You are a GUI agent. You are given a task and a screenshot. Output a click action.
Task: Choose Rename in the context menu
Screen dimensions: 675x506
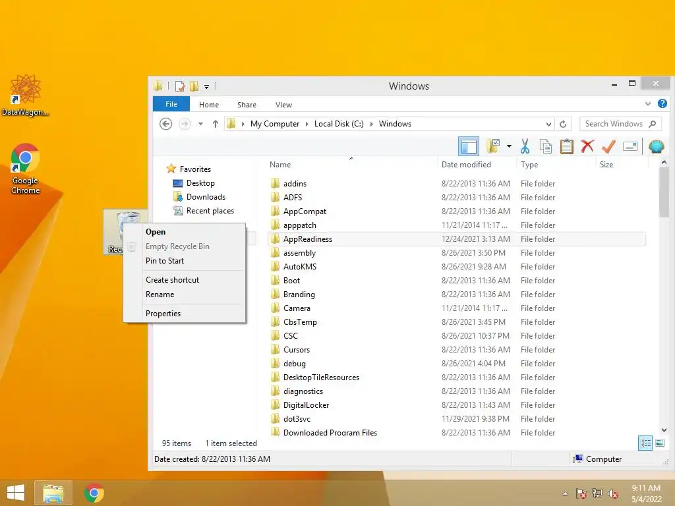[185, 295]
